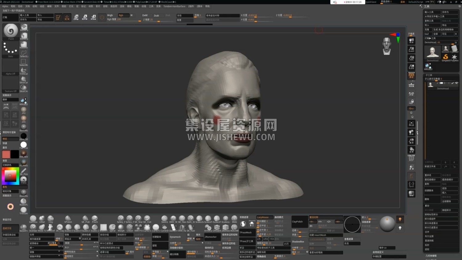
Task: Open the Dots stroke type selector
Action: click(x=11, y=49)
